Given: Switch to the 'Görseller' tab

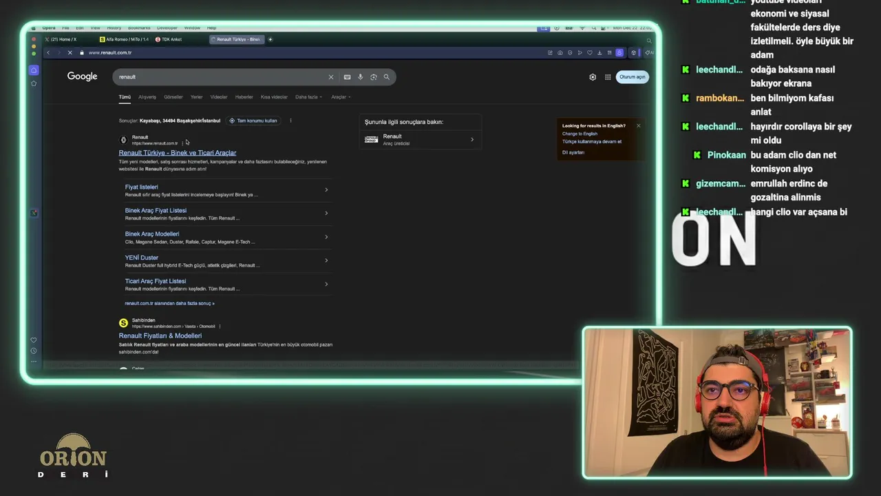Looking at the screenshot, I should [173, 97].
